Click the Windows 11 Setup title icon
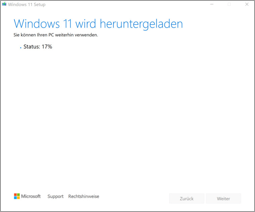255x212 pixels. coord(4,4)
